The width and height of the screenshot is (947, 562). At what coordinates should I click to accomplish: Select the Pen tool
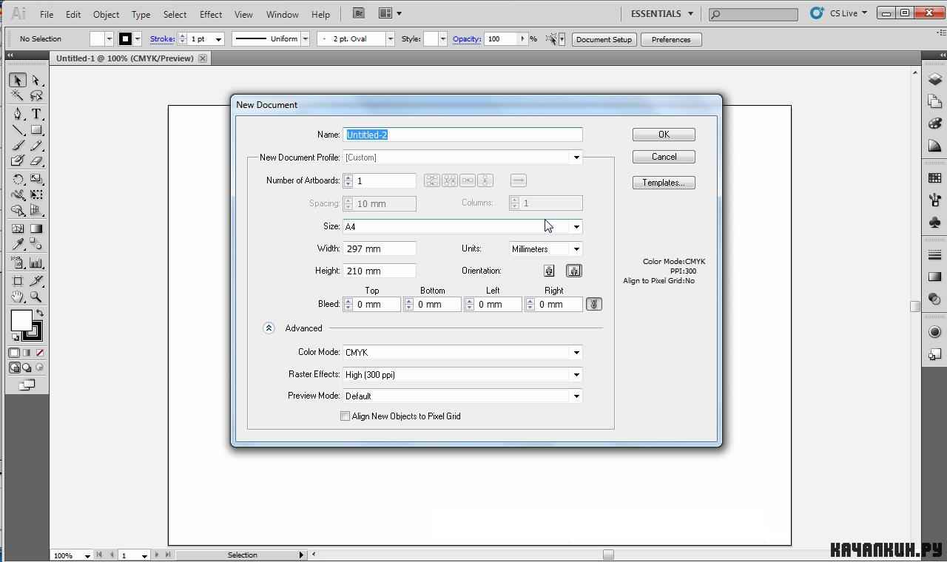pyautogui.click(x=18, y=114)
